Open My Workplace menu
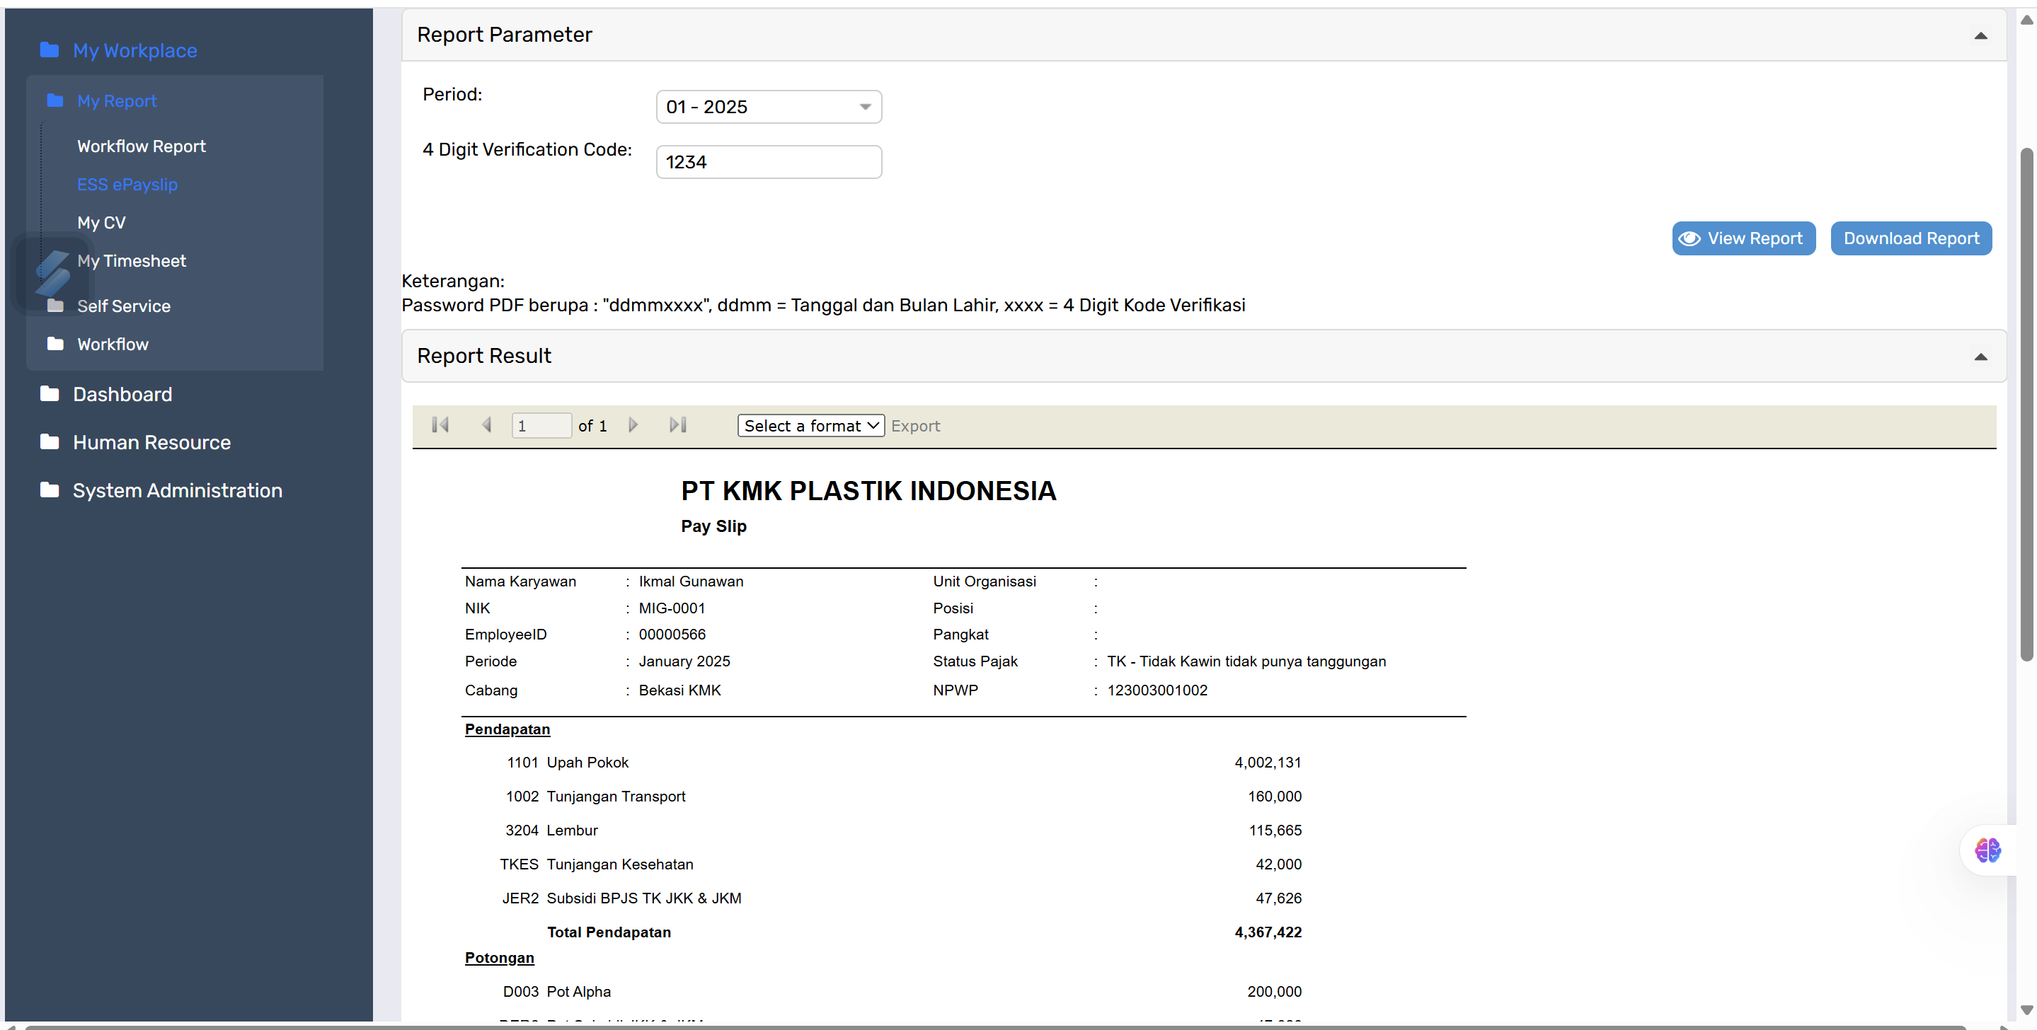This screenshot has width=2037, height=1030. click(134, 50)
